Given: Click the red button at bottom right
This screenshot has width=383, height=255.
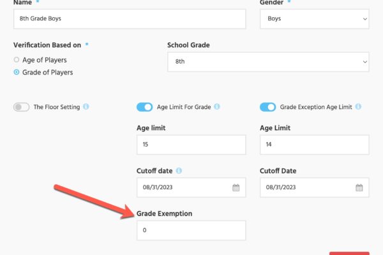Looking at the screenshot, I should click(x=349, y=253).
